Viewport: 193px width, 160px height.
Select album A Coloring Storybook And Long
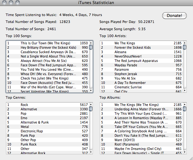142,131
